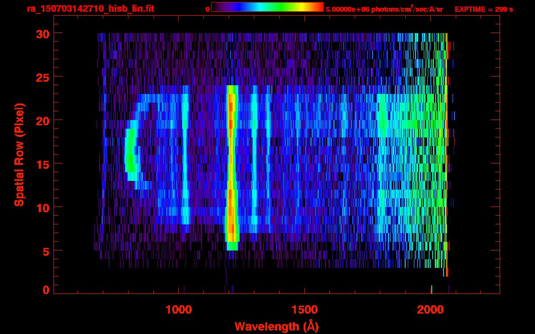The width and height of the screenshot is (535, 334).
Task: Click the bright red-orange emission line near 1216 Å
Action: [x=232, y=167]
